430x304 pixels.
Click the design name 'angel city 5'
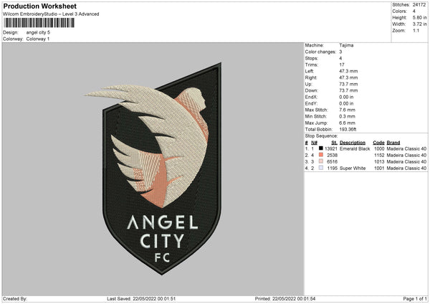pos(38,32)
